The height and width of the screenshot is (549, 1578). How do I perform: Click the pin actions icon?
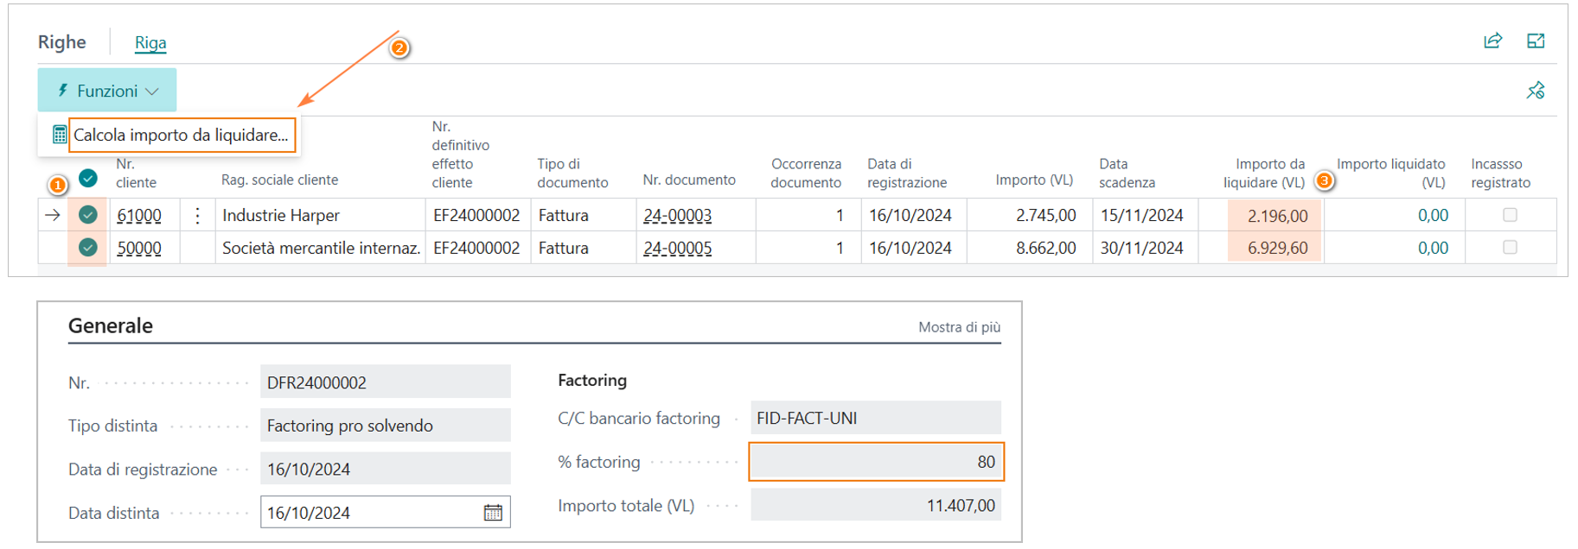pyautogui.click(x=1536, y=90)
